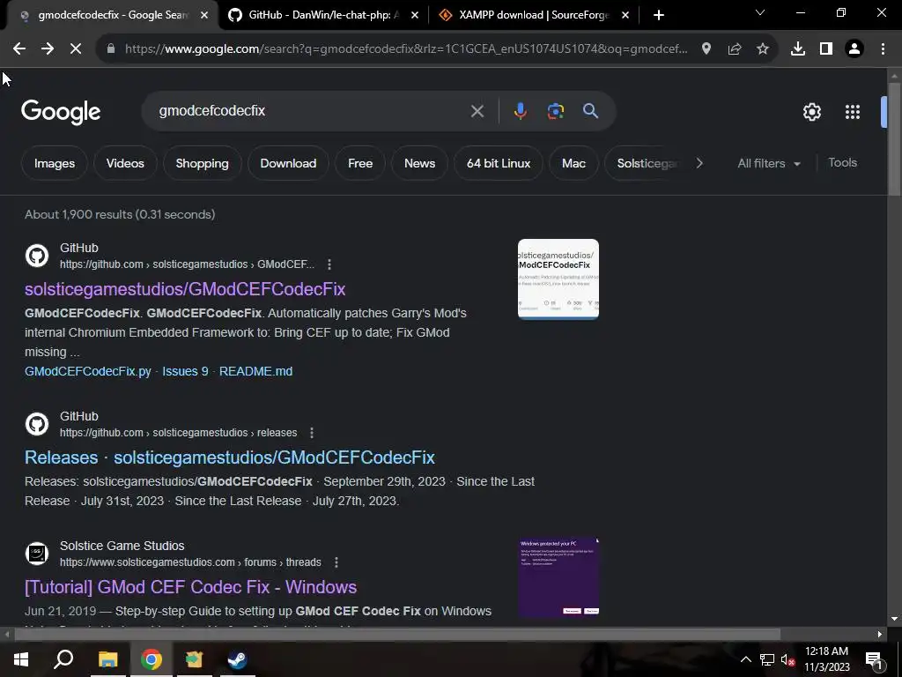902x677 pixels.
Task: Click the Windows protected your PC thumbnail
Action: pos(558,577)
